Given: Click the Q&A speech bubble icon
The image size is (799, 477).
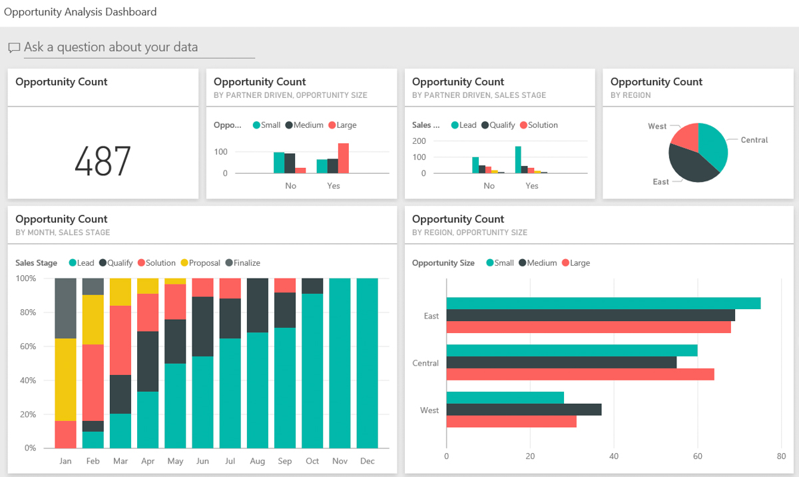Looking at the screenshot, I should tap(14, 48).
